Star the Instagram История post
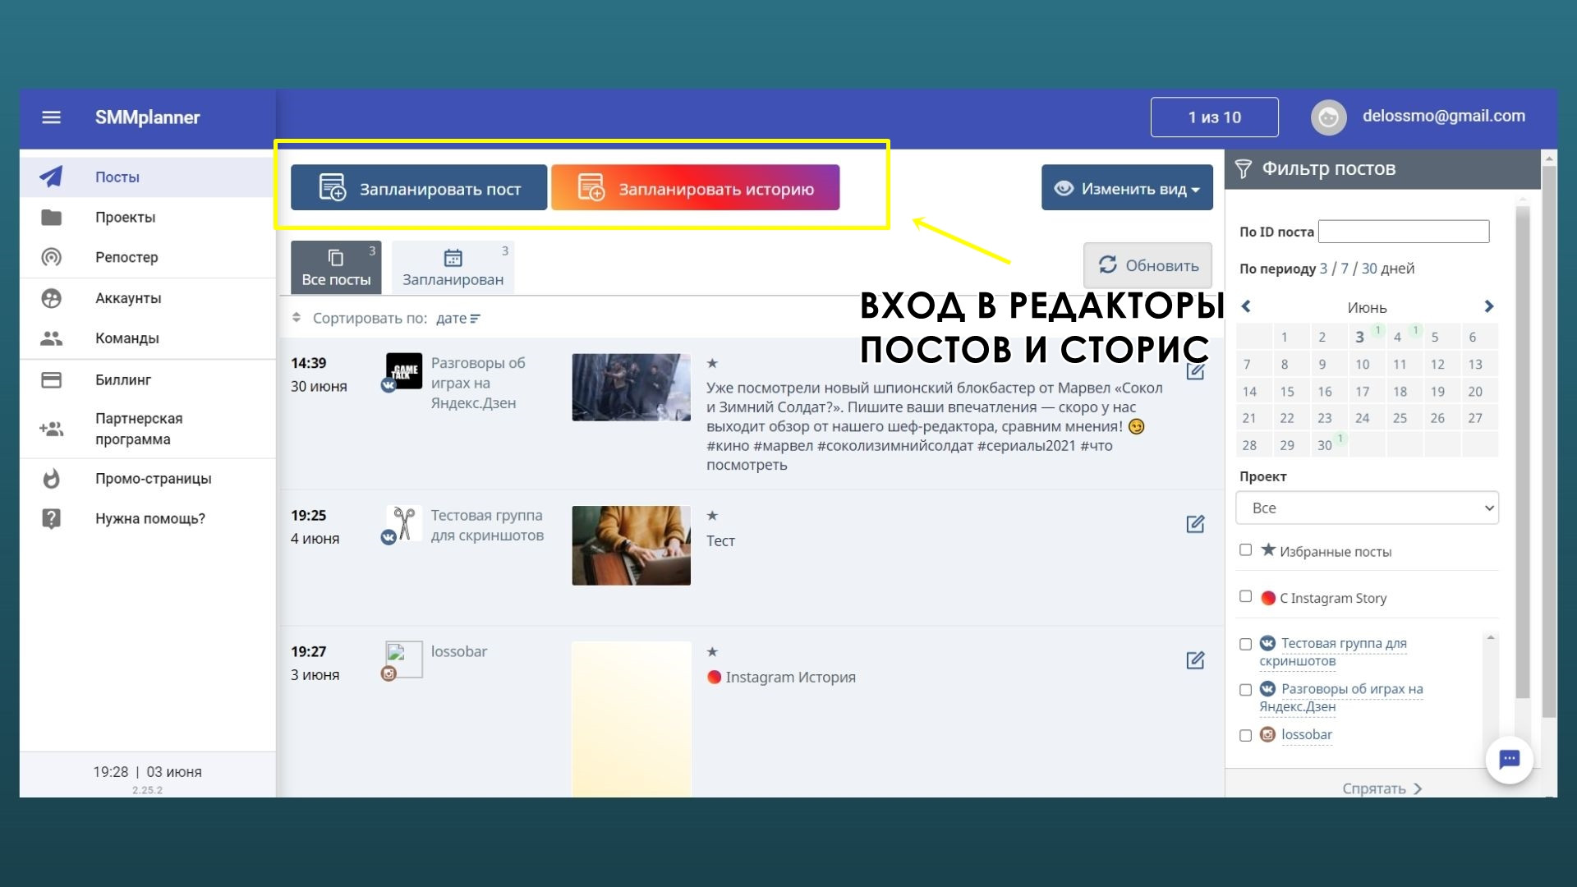Screen dimensions: 1577x887 [x=712, y=652]
